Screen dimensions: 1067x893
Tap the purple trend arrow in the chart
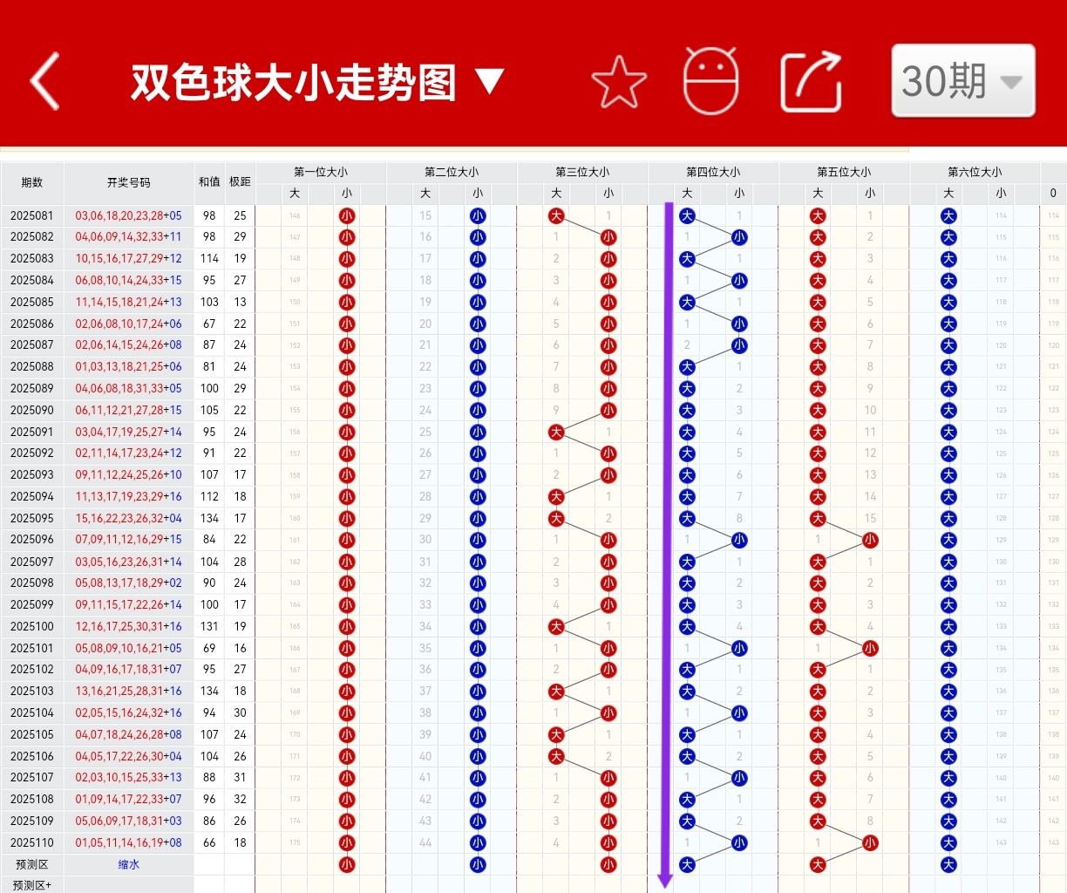667,541
